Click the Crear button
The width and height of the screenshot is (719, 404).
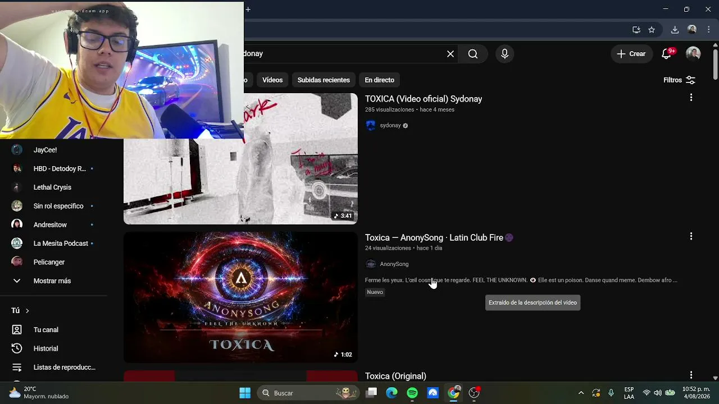point(631,54)
